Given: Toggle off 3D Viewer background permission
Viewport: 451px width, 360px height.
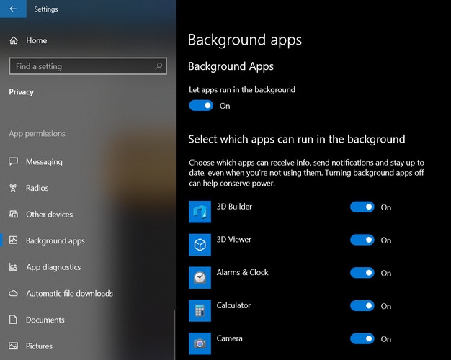Looking at the screenshot, I should click(362, 240).
